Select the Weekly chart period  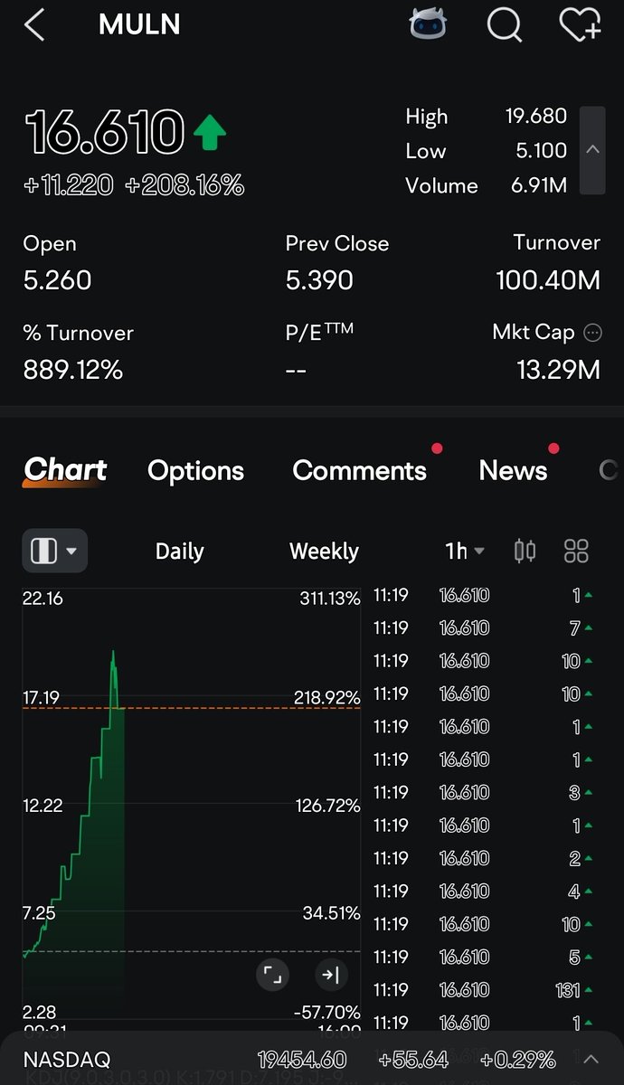point(324,552)
